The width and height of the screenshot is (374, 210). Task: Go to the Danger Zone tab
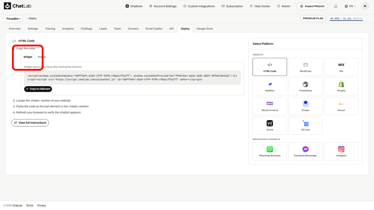pyautogui.click(x=205, y=29)
